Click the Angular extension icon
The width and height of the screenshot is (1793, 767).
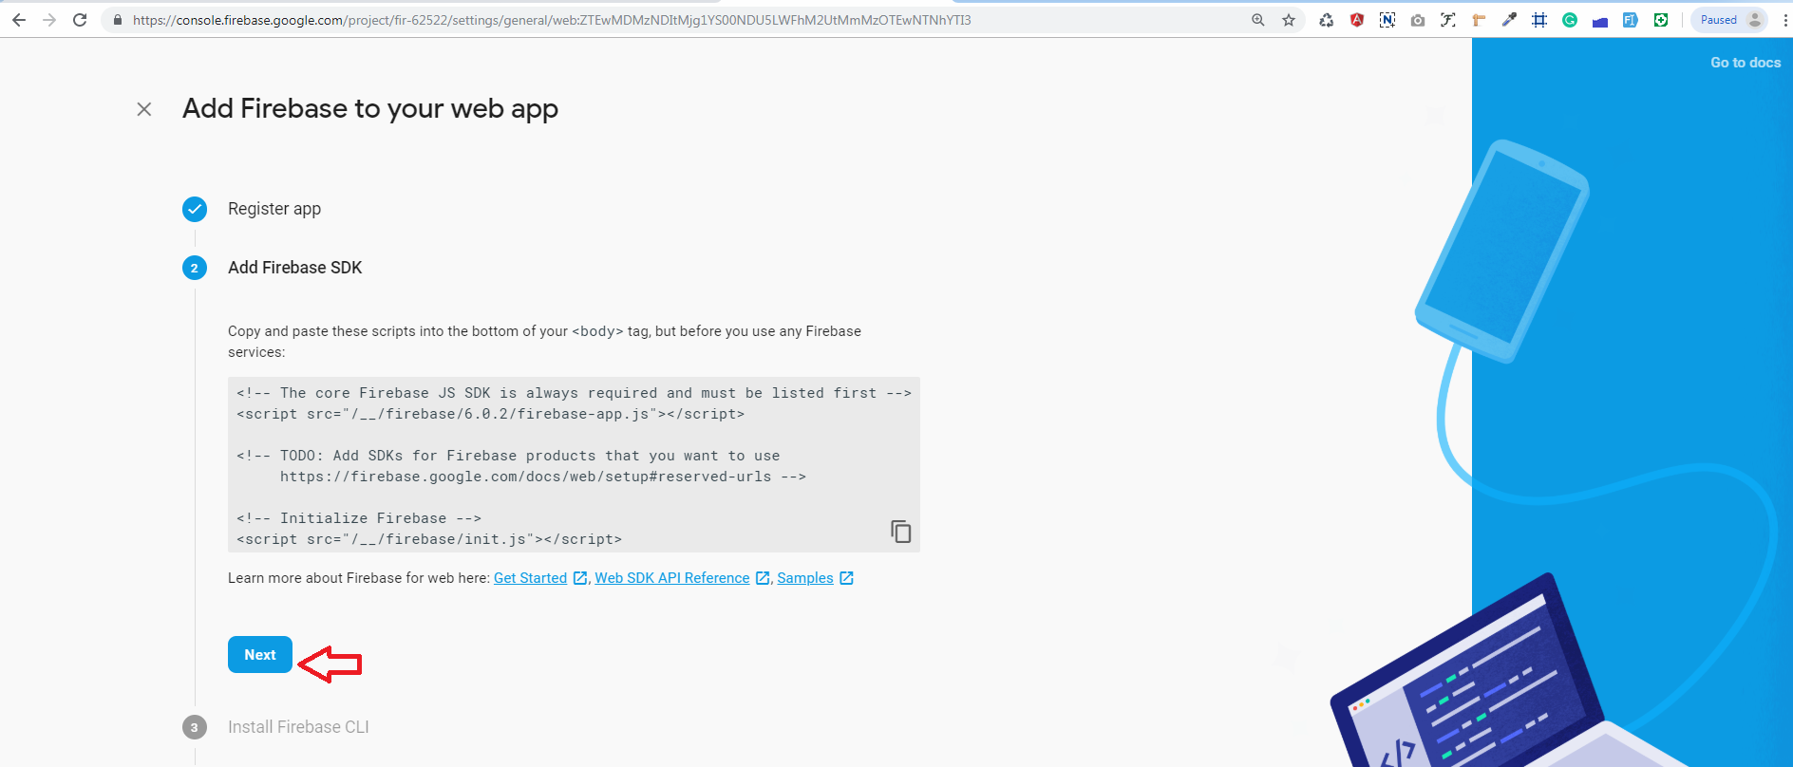(x=1357, y=20)
